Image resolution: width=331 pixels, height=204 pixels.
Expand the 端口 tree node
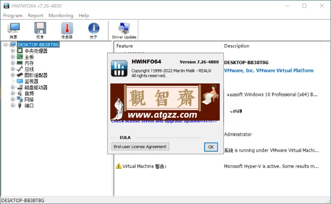point(13,105)
